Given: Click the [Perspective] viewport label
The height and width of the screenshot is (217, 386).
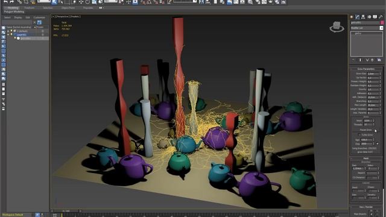Looking at the screenshot, I should click(62, 16).
